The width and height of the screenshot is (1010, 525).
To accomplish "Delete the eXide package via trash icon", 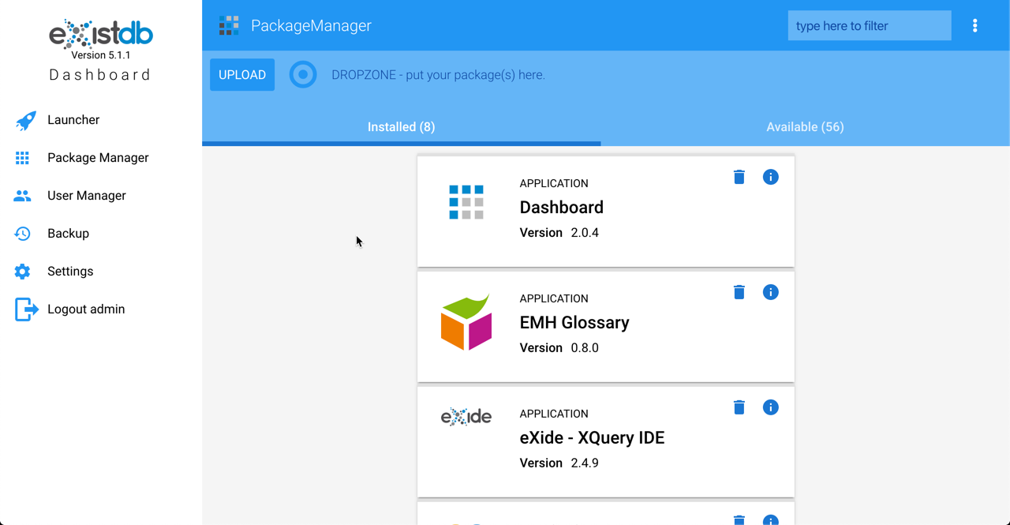I will coord(739,407).
